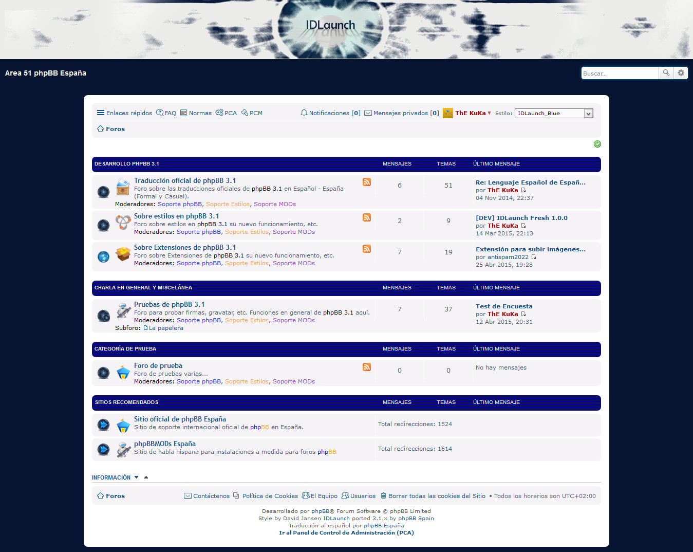Open Foro de prueba forum

(158, 366)
